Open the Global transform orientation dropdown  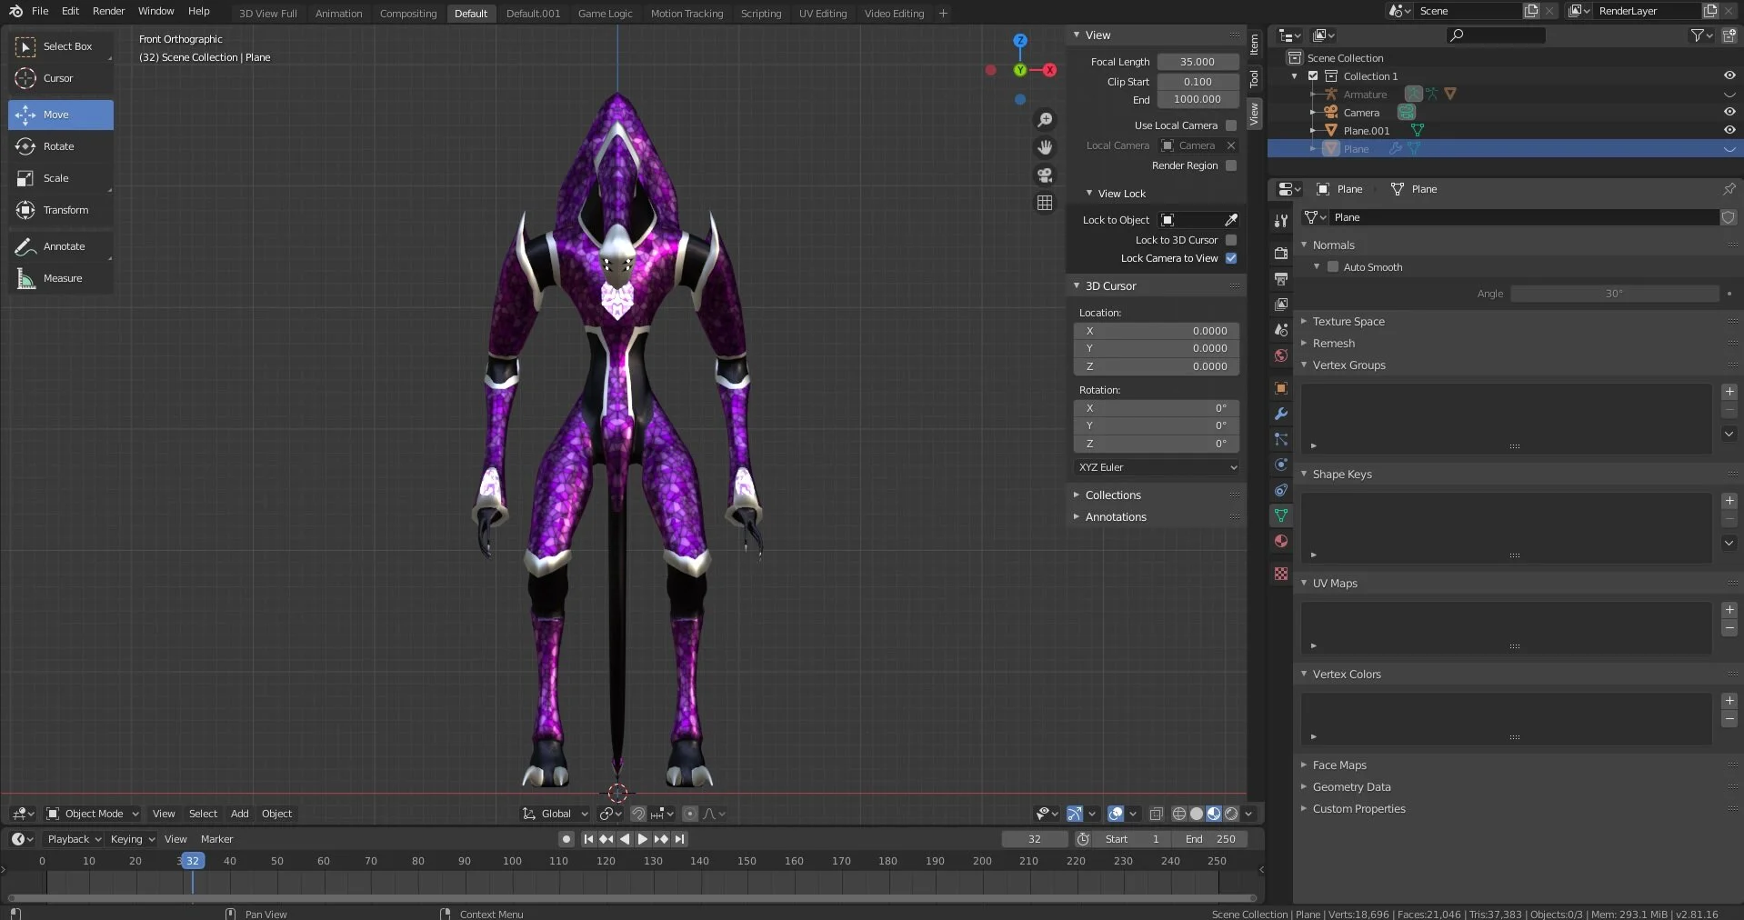556,814
